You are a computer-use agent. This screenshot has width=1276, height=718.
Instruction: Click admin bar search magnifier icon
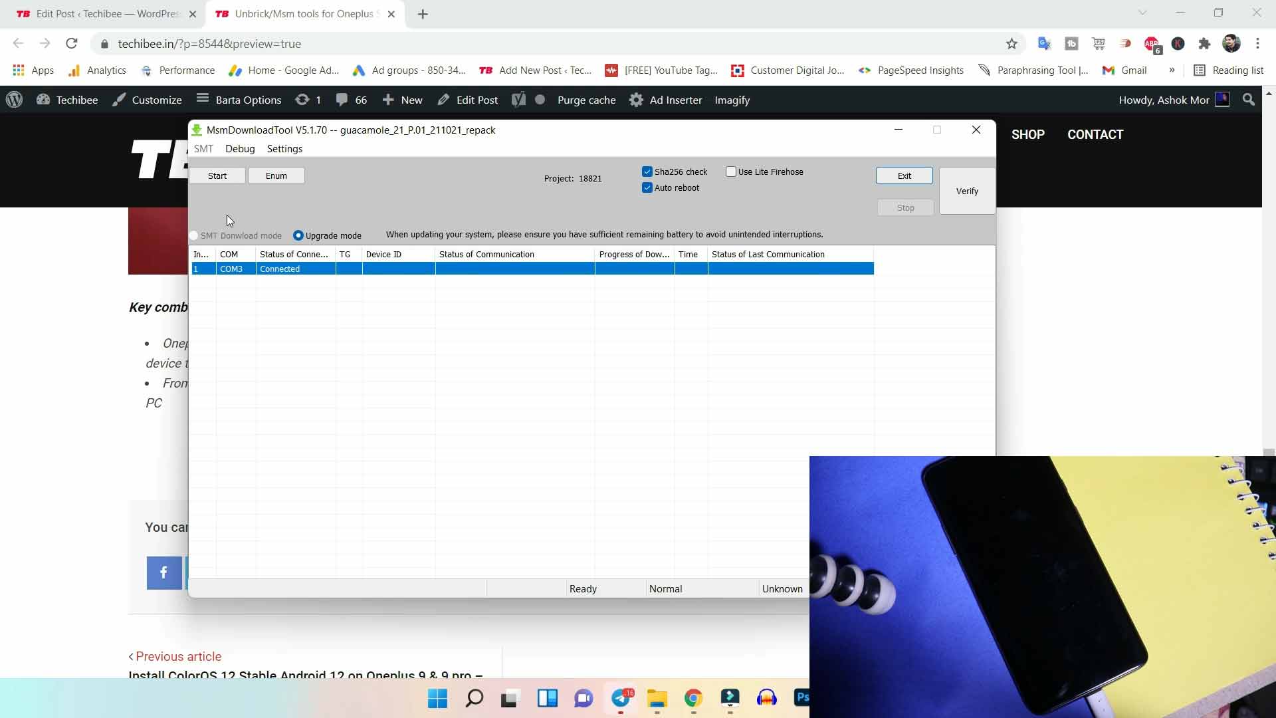coord(1249,100)
